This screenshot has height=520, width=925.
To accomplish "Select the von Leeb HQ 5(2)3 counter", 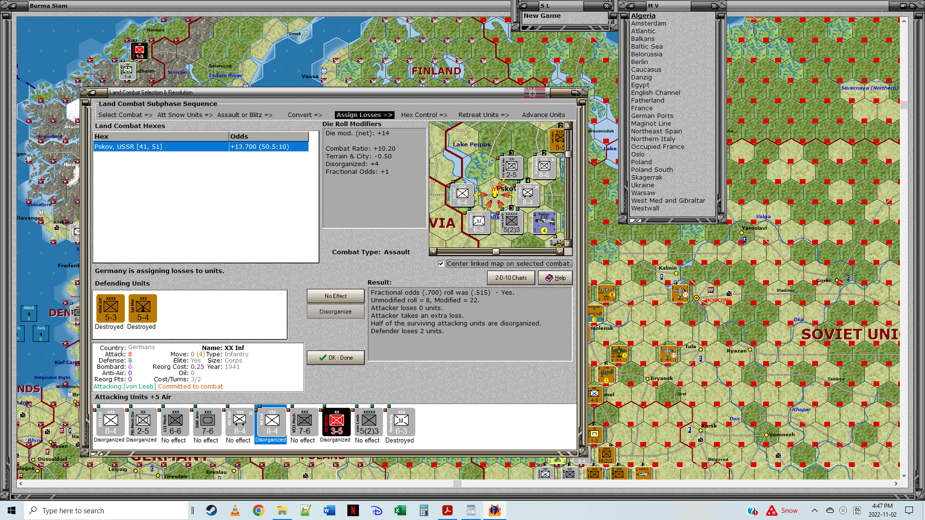I will 369,422.
